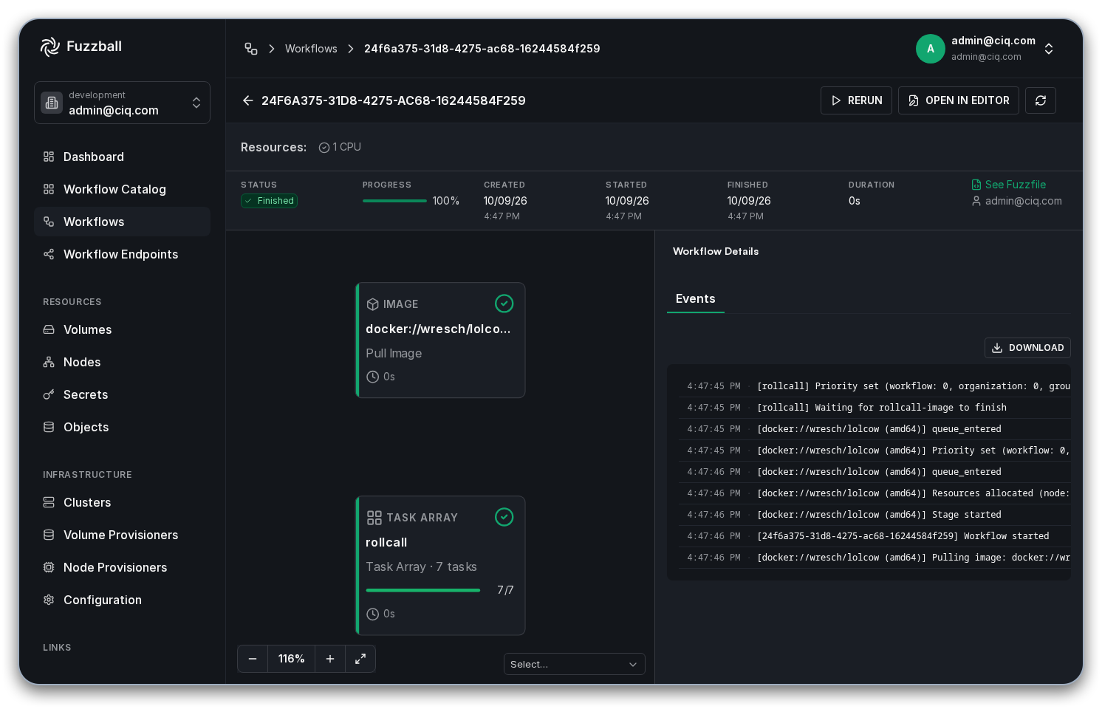The image size is (1102, 709).
Task: Click the workflow breadcrumb root icon
Action: (x=251, y=49)
